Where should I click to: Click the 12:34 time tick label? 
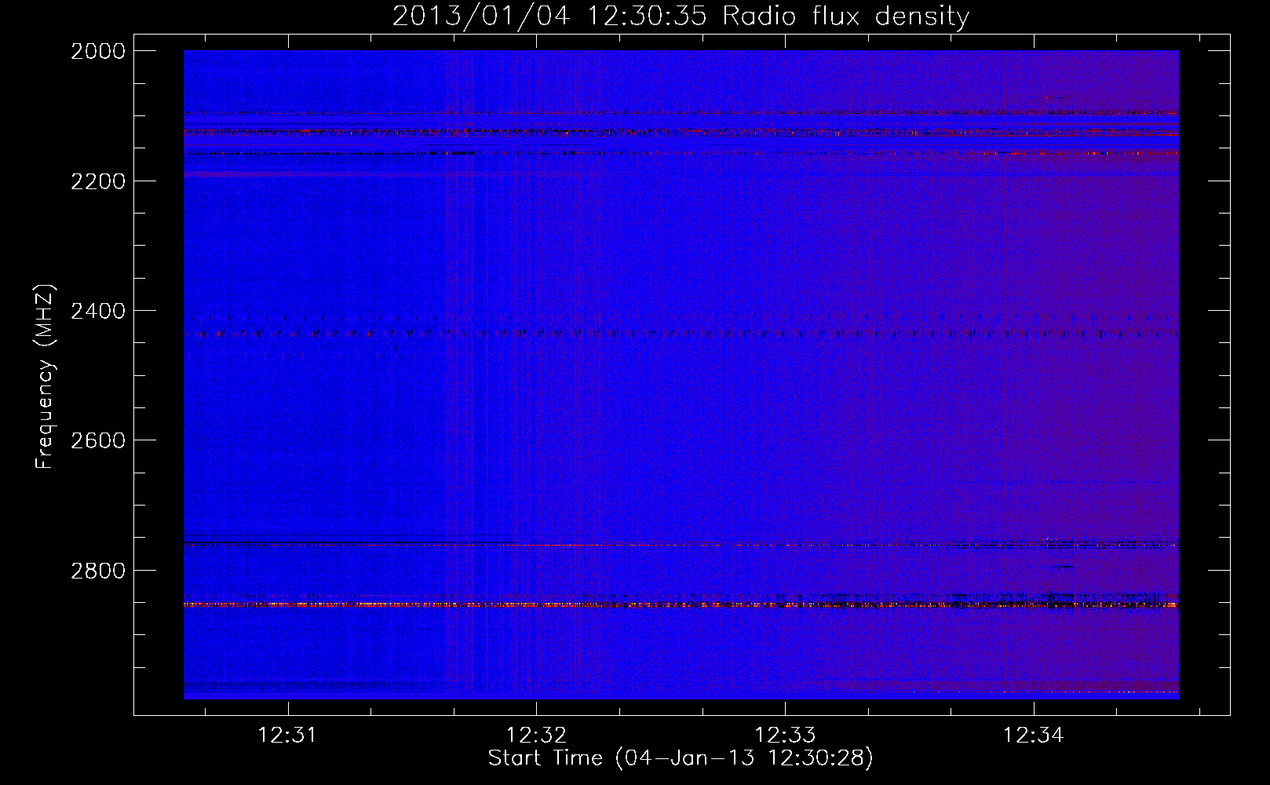(1034, 735)
